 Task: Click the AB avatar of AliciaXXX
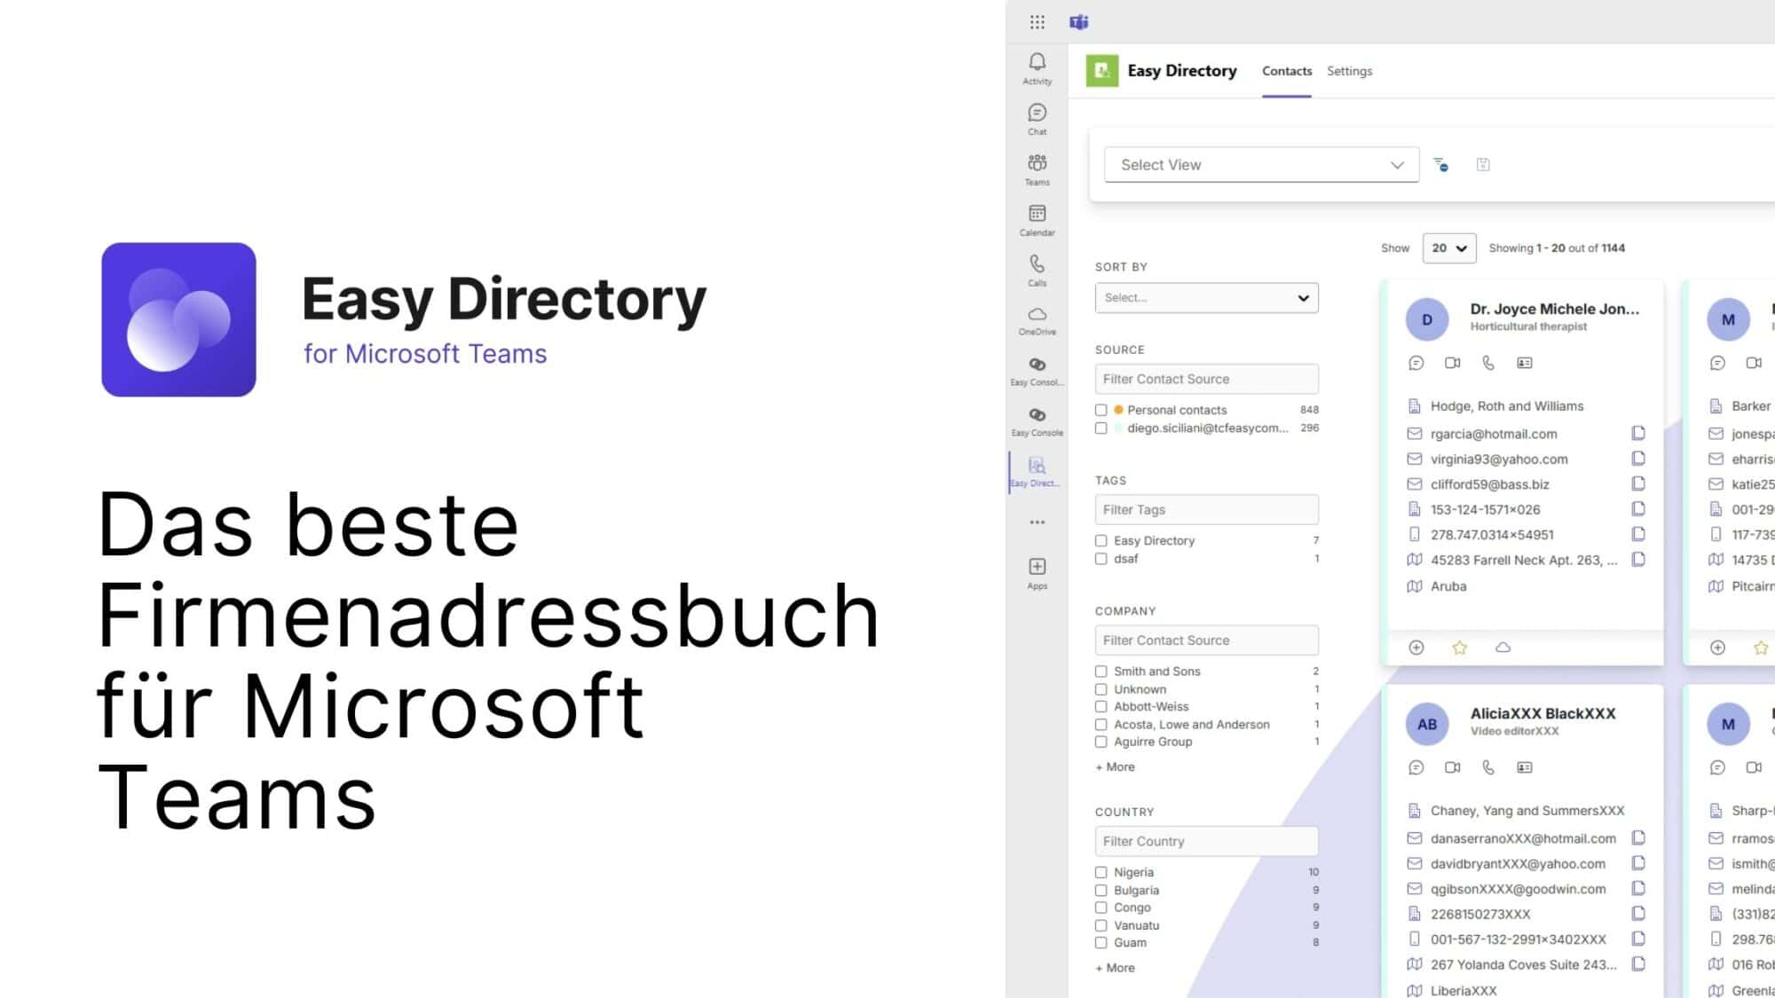click(x=1426, y=724)
